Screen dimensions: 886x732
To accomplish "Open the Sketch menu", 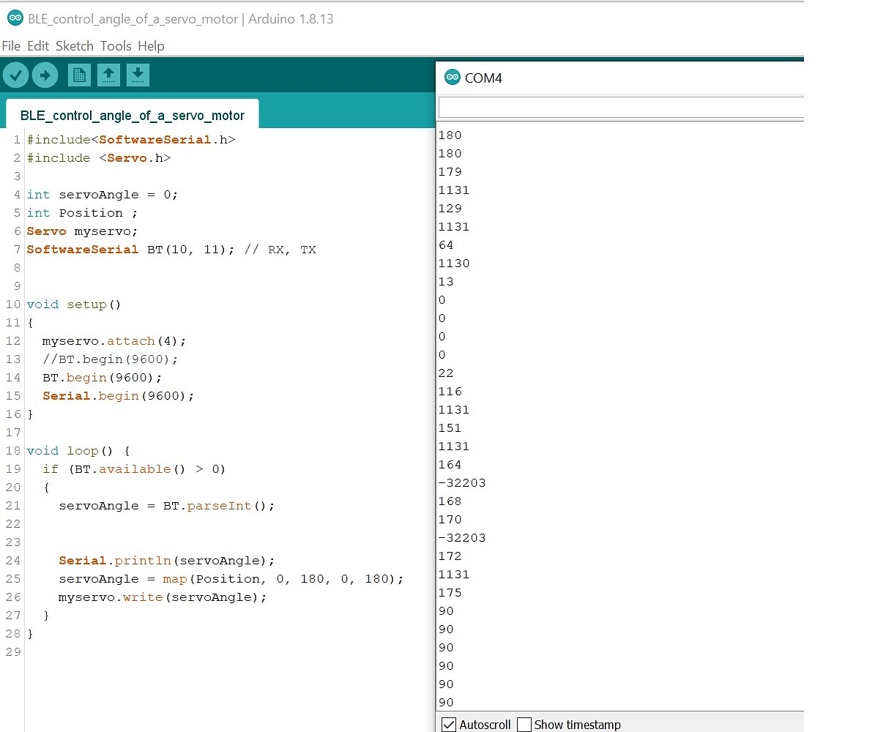I will (x=74, y=45).
